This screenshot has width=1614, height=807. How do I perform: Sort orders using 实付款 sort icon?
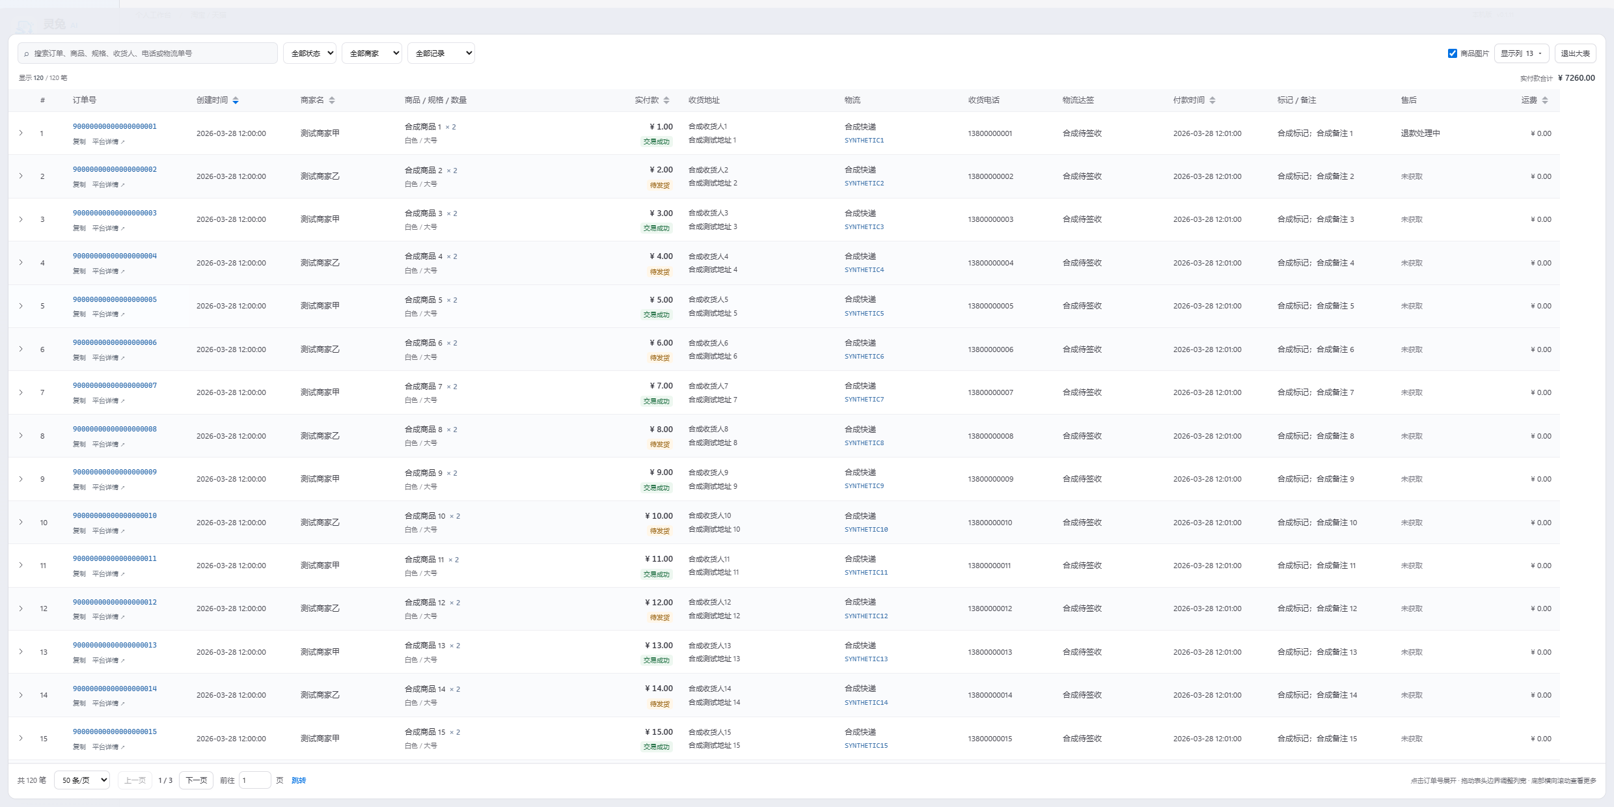666,100
